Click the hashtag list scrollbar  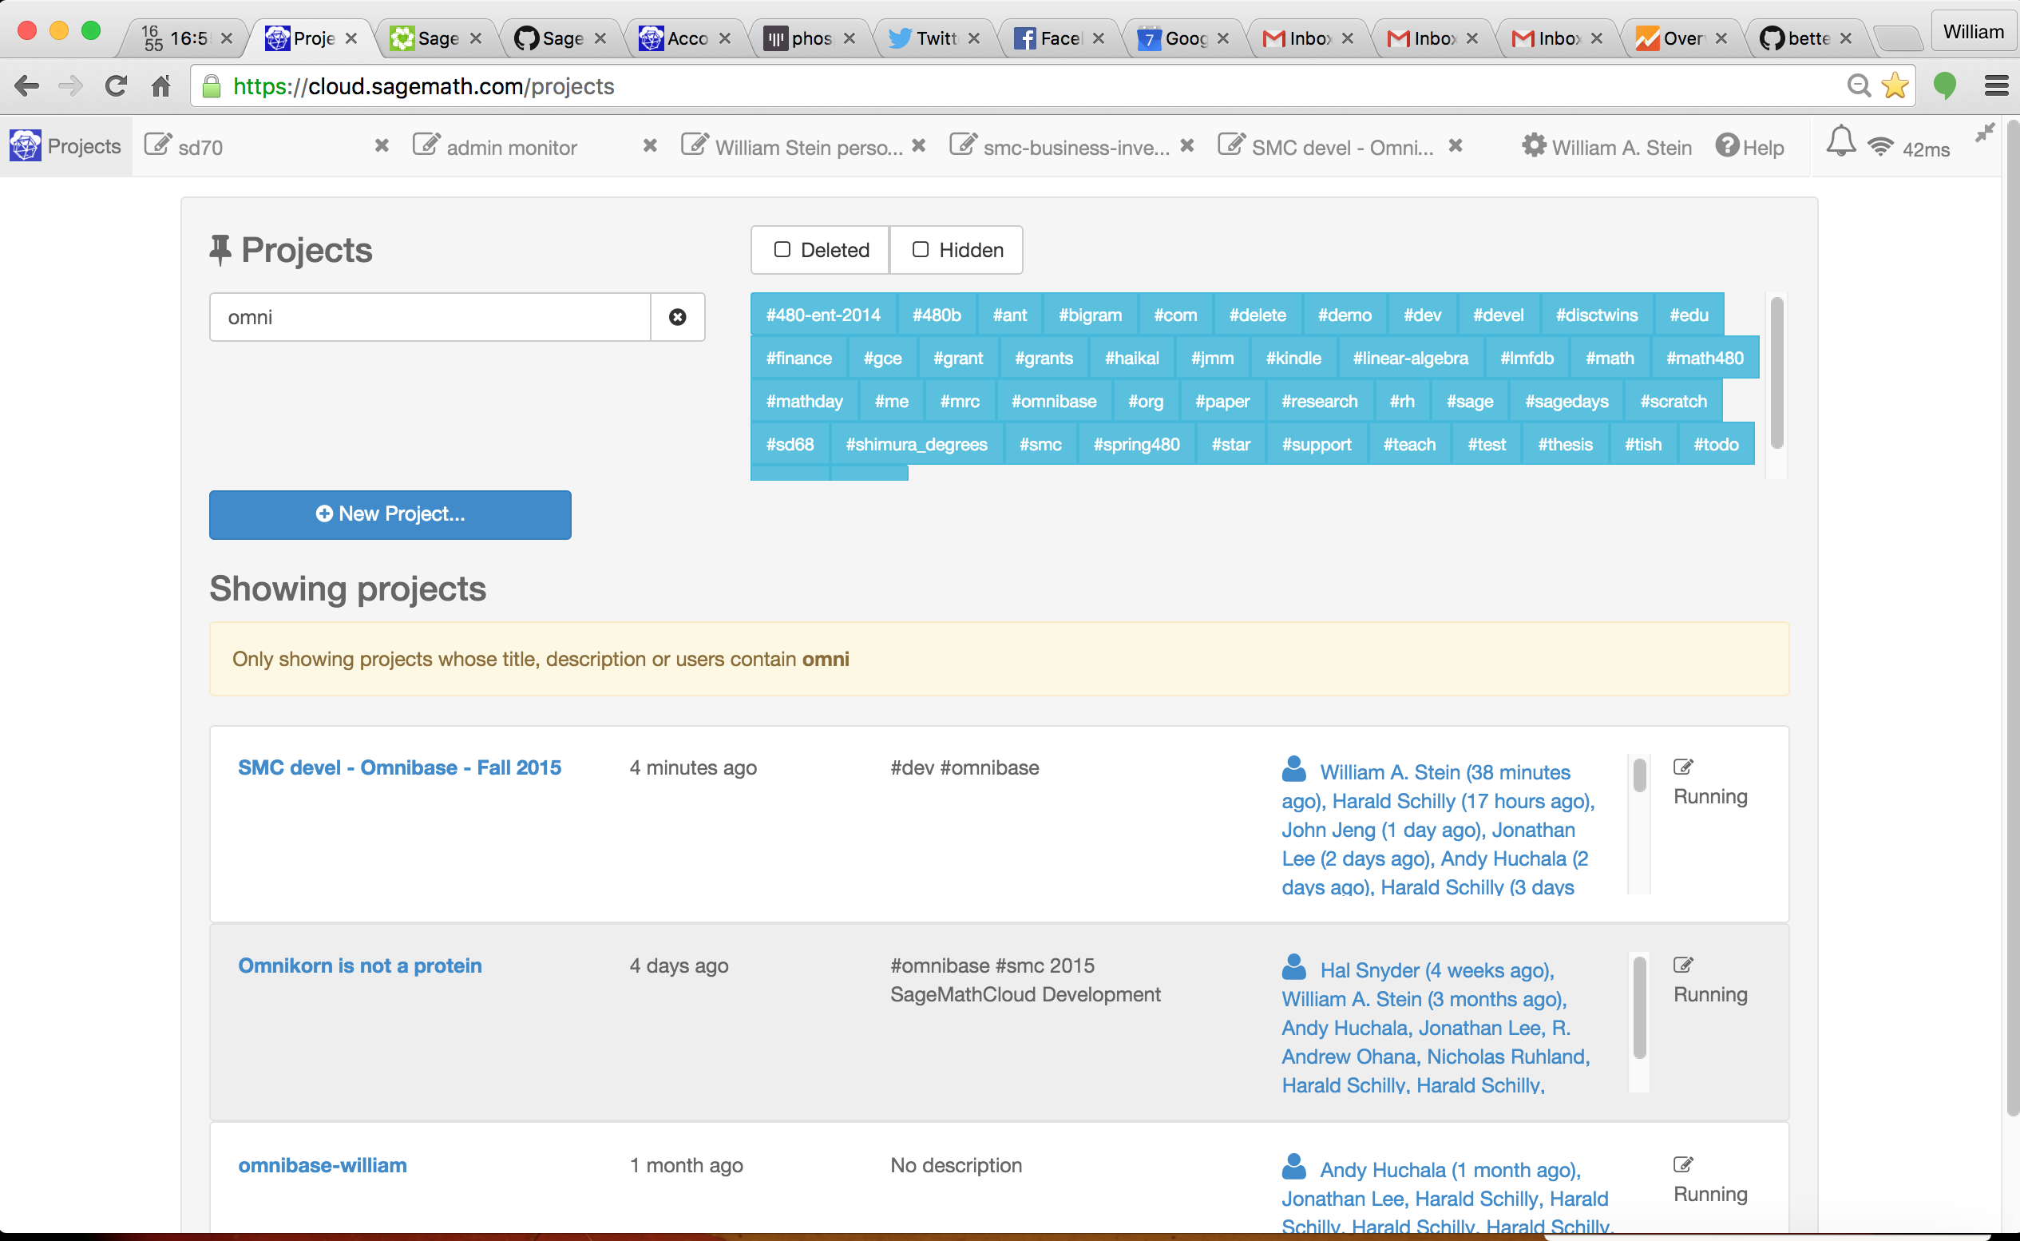(1776, 374)
